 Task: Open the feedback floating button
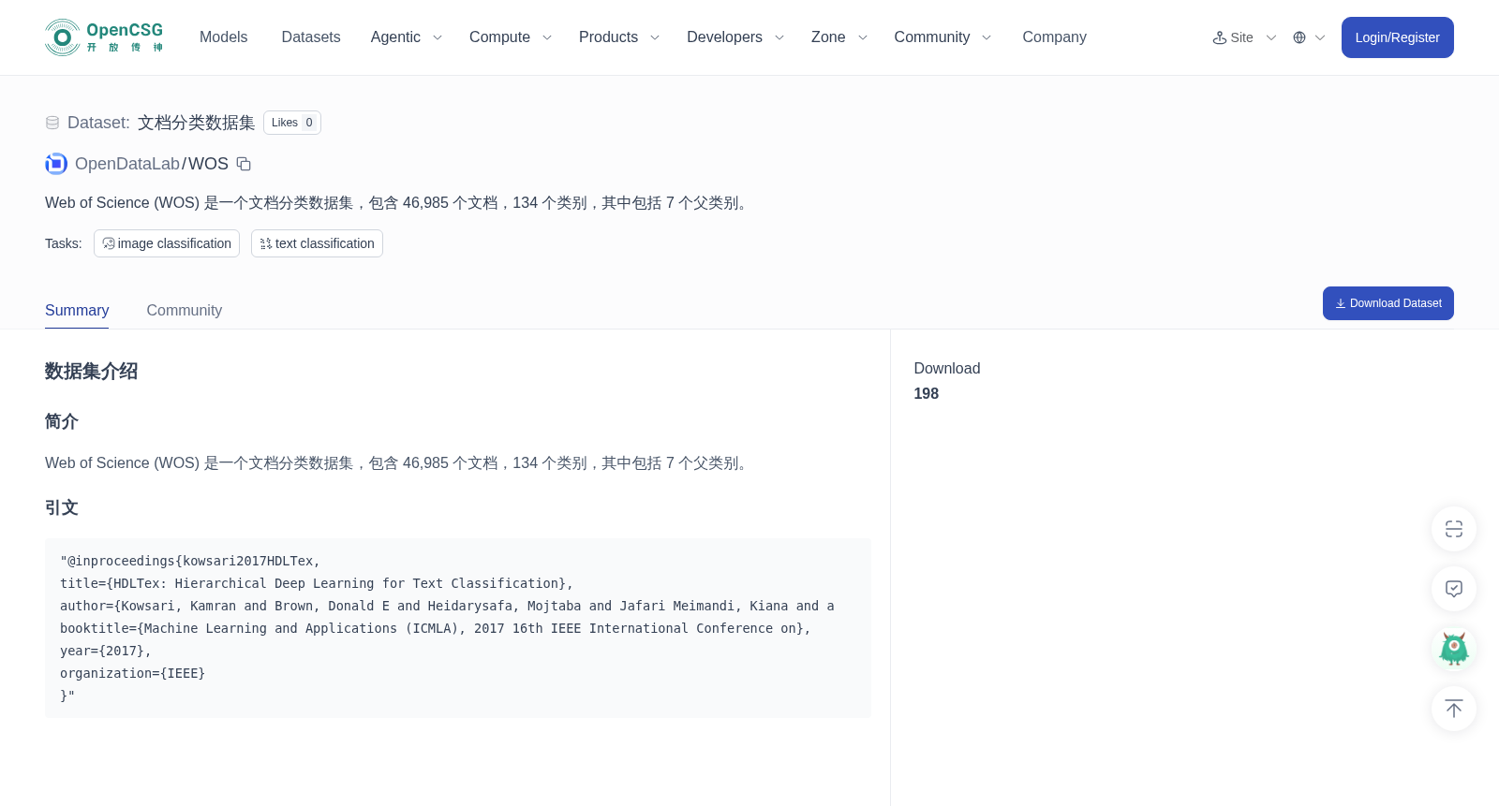(1454, 589)
